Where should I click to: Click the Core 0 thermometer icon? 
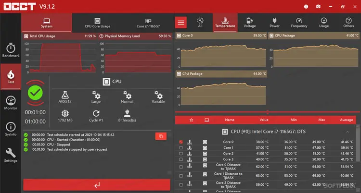click(190, 142)
